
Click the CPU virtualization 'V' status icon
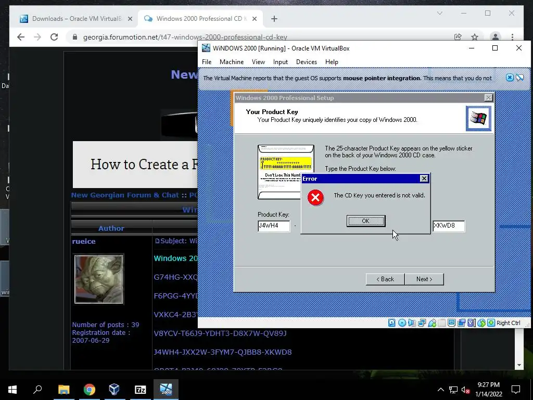click(x=471, y=323)
